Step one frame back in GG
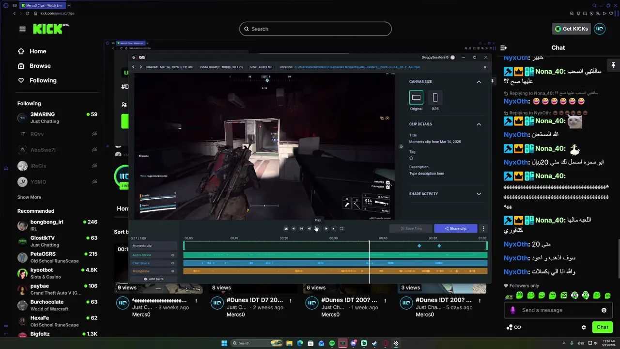 click(310, 228)
